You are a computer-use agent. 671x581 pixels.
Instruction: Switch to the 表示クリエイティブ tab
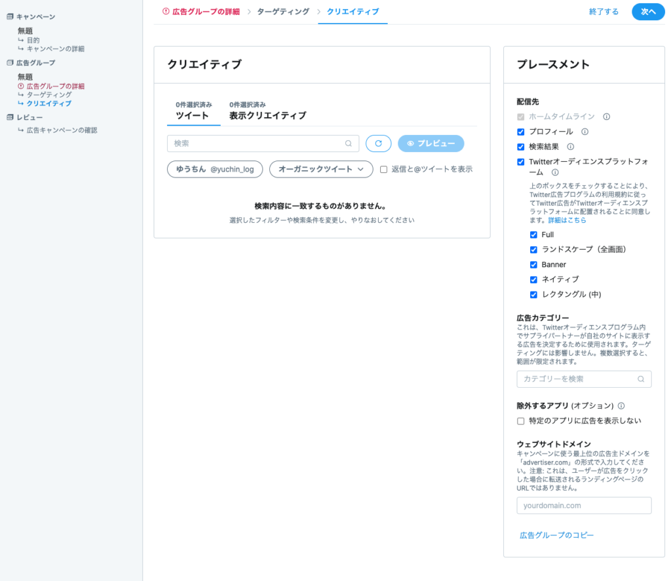pyautogui.click(x=267, y=116)
